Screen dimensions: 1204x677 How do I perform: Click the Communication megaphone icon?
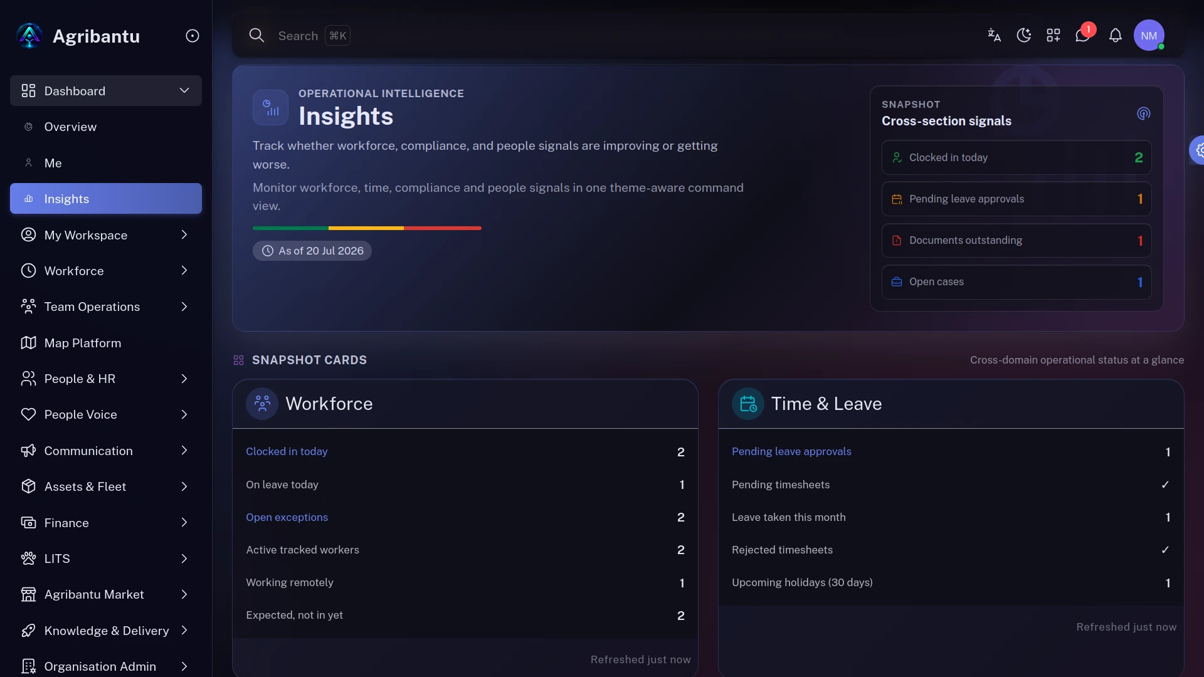point(28,451)
